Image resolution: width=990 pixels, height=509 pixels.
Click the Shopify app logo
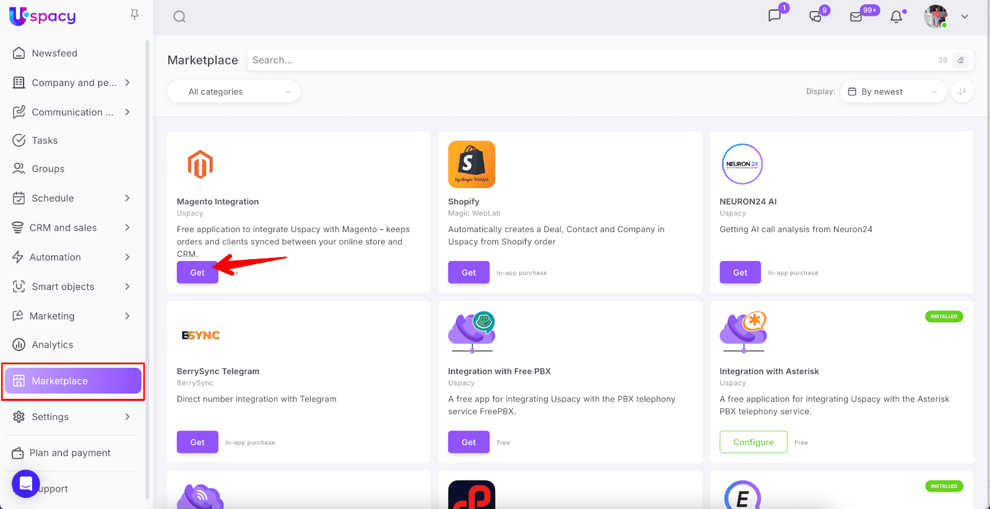point(471,165)
